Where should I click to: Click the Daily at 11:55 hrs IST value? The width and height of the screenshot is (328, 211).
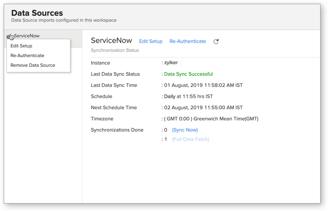point(188,97)
